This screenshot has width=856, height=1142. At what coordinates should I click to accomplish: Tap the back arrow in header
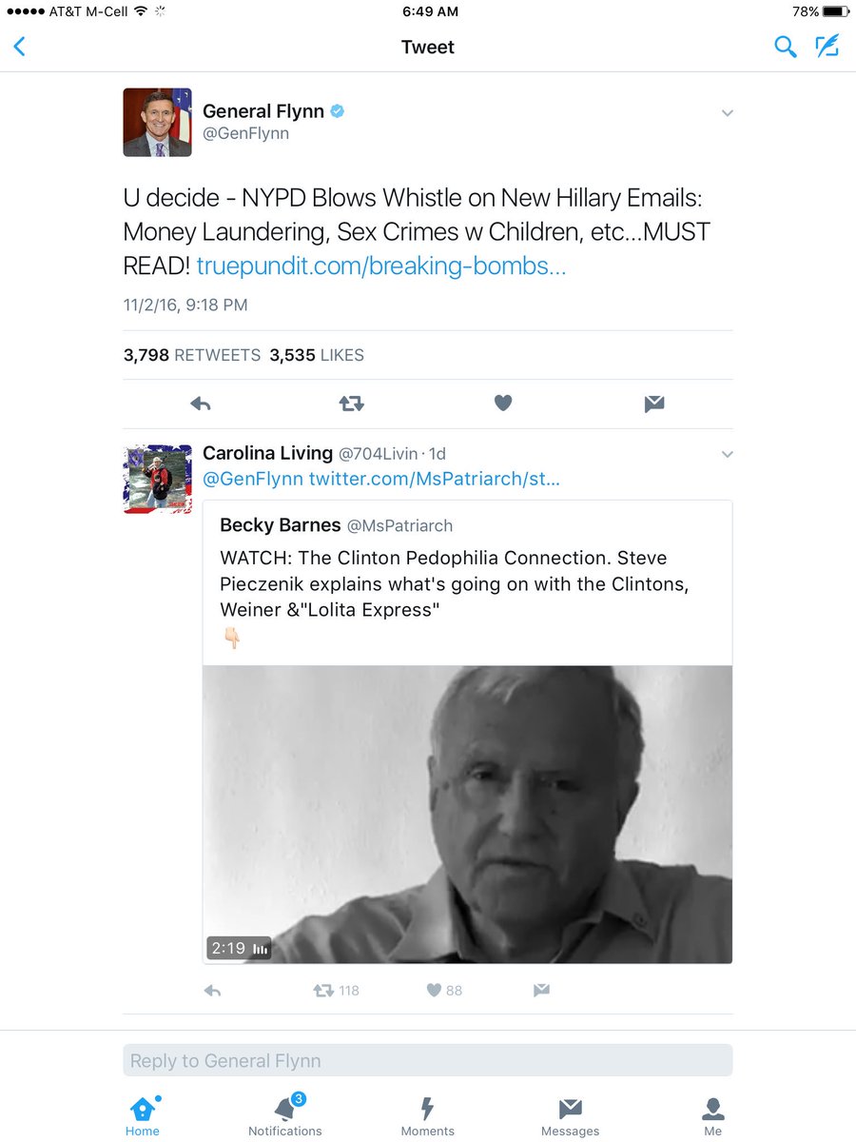(x=19, y=47)
